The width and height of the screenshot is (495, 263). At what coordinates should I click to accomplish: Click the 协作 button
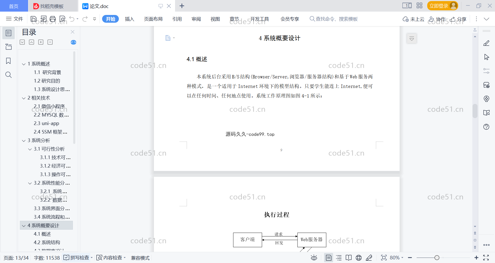coord(437,19)
